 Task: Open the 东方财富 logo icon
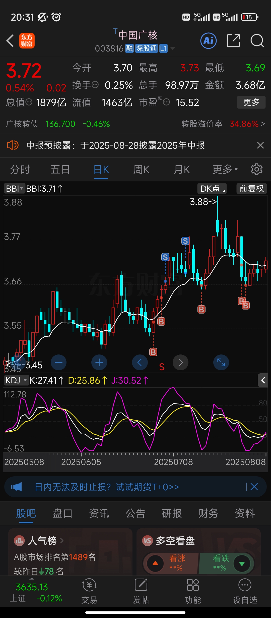click(27, 41)
